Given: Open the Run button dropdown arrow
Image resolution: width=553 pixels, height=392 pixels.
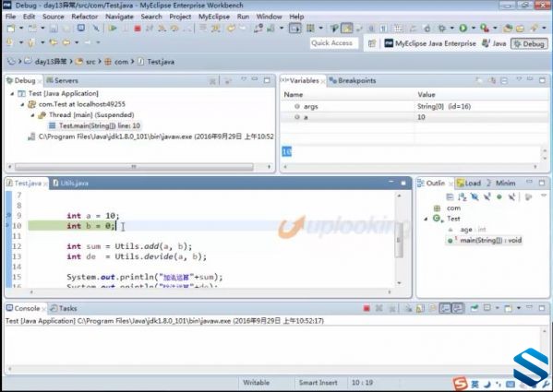Looking at the screenshot, I should (474, 29).
